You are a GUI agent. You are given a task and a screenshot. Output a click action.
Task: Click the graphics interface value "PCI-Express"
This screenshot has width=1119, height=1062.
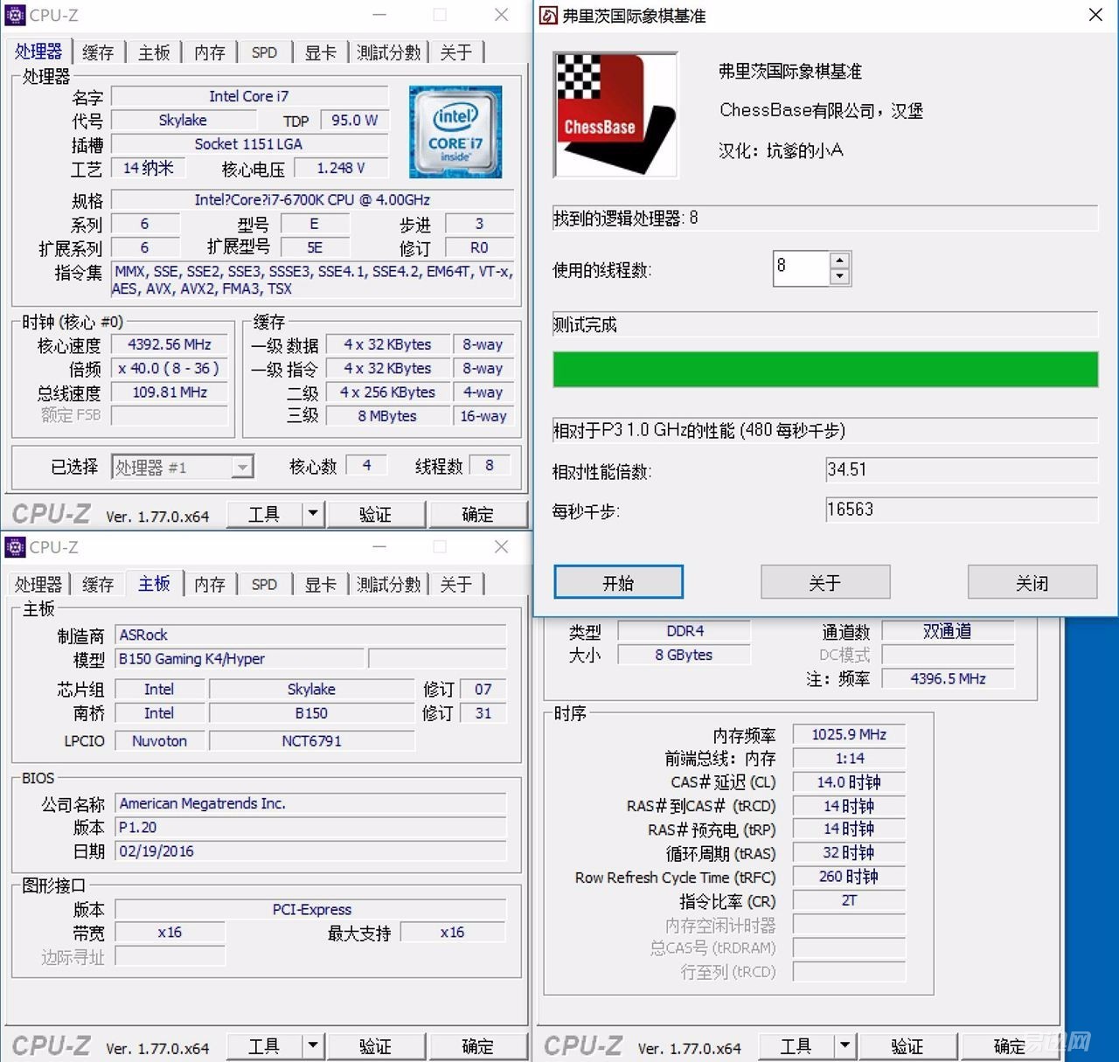click(310, 909)
